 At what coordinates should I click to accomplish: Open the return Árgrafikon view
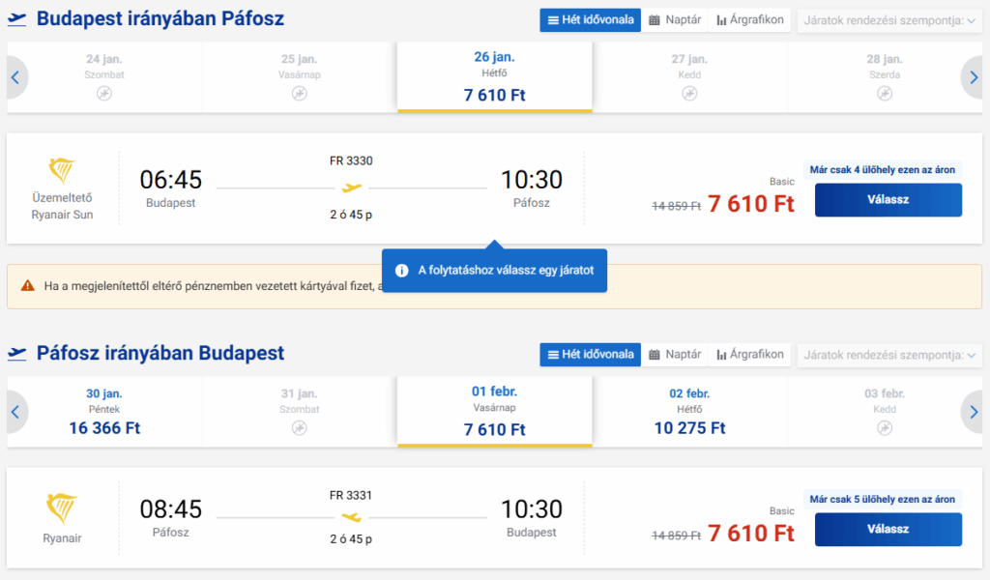pyautogui.click(x=750, y=355)
